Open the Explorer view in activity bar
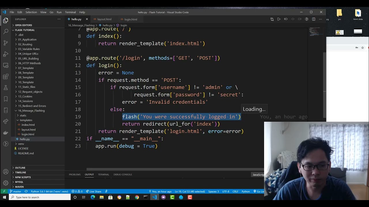Viewport: 369px width, 207px height. point(6,20)
